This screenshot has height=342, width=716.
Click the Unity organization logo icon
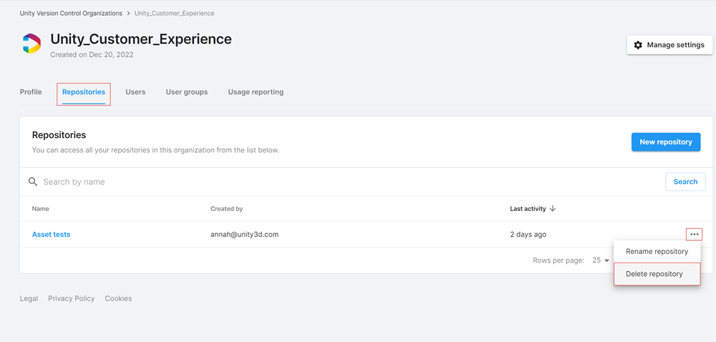point(32,44)
